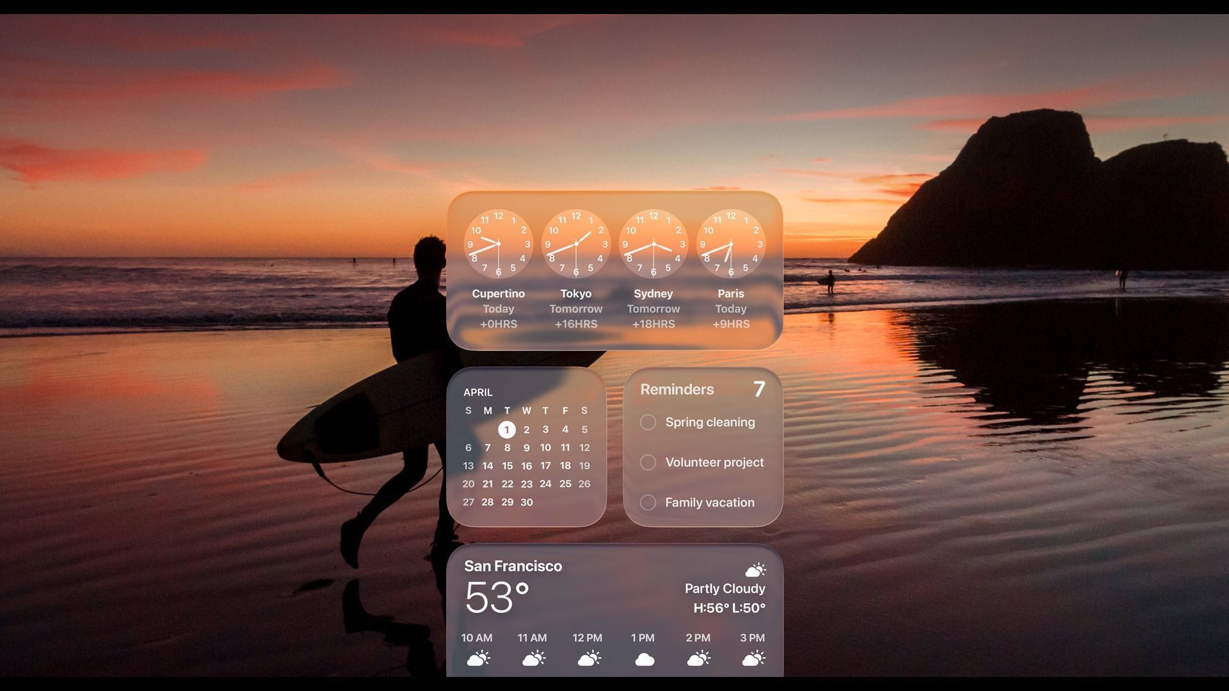The height and width of the screenshot is (691, 1229).
Task: Select the 3 PM hourly forecast icon
Action: tap(755, 658)
